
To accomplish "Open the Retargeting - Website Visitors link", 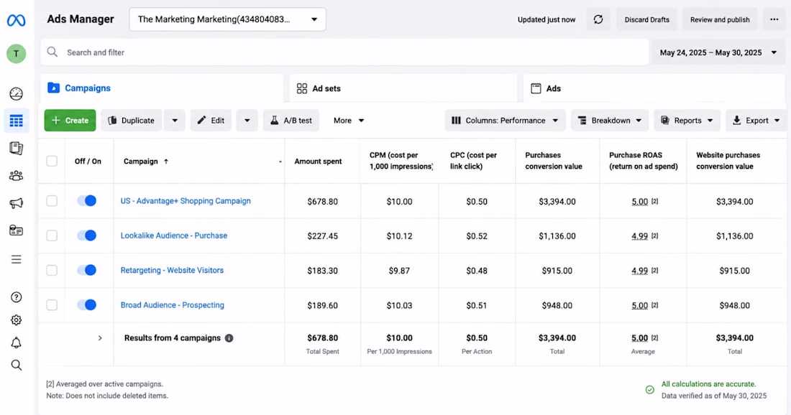I will tap(172, 270).
